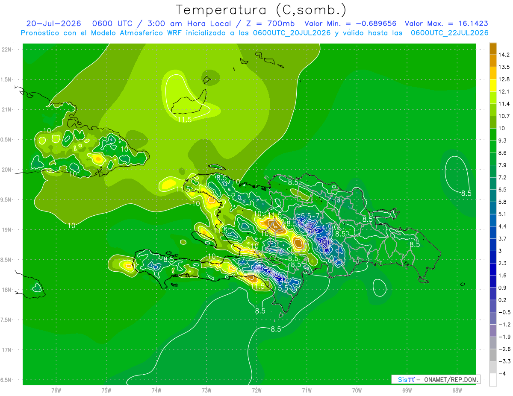Click the white swatch below -4 in colorbar

pyautogui.click(x=493, y=379)
